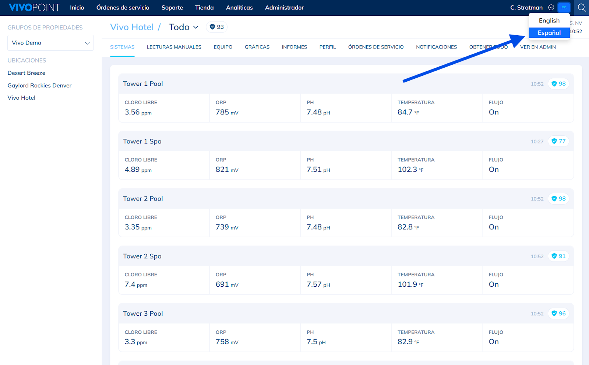589x365 pixels.
Task: Click the shield score 91 on Tower 2 Spa
Action: click(x=558, y=256)
